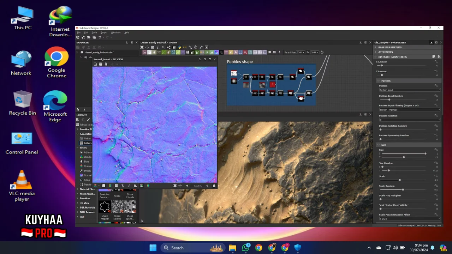Toggle alpha checkerboard background in 2D view
This screenshot has width=452, height=254.
point(103,186)
